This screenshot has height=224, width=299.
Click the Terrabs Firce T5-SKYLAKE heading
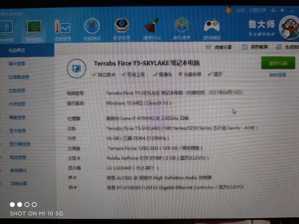[x=147, y=63]
